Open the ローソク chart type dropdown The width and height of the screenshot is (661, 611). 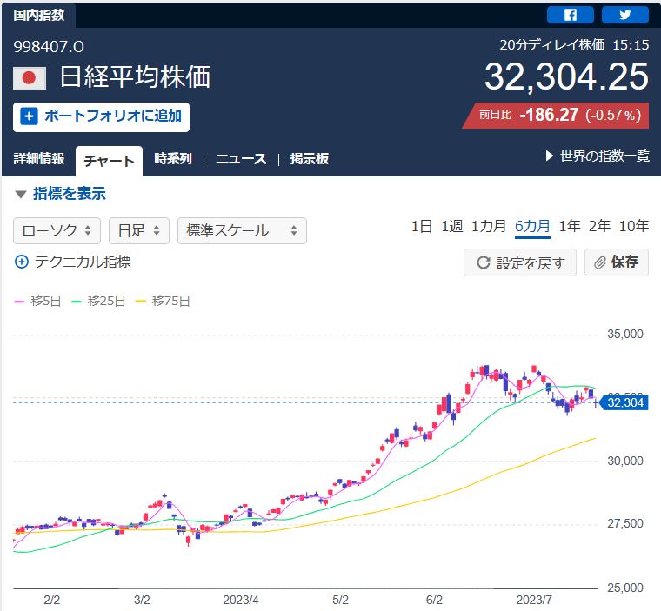[x=57, y=230]
